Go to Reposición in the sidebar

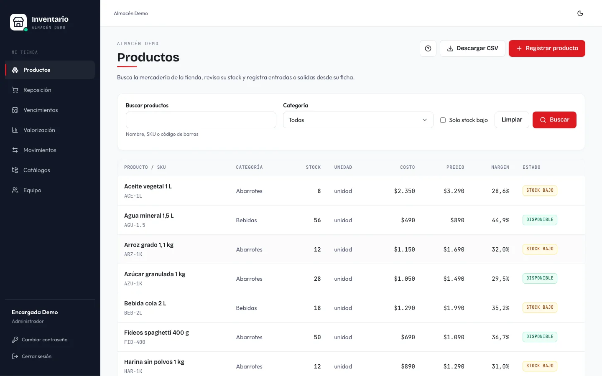50,90
